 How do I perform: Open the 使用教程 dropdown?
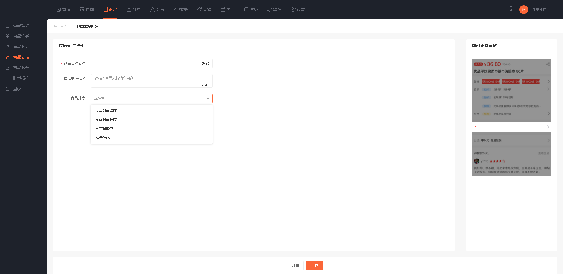[541, 9]
